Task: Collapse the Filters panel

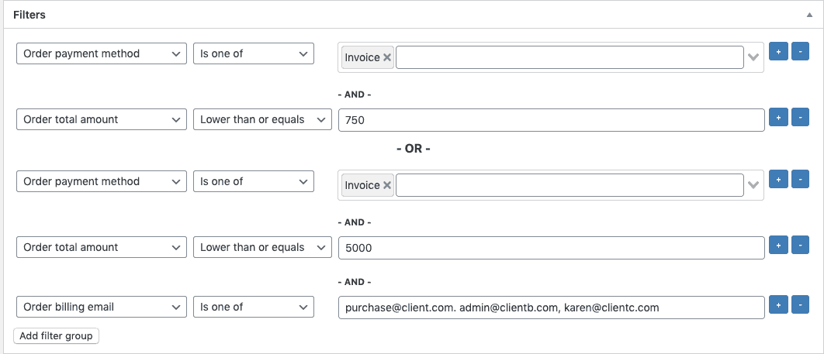Action: click(x=810, y=15)
